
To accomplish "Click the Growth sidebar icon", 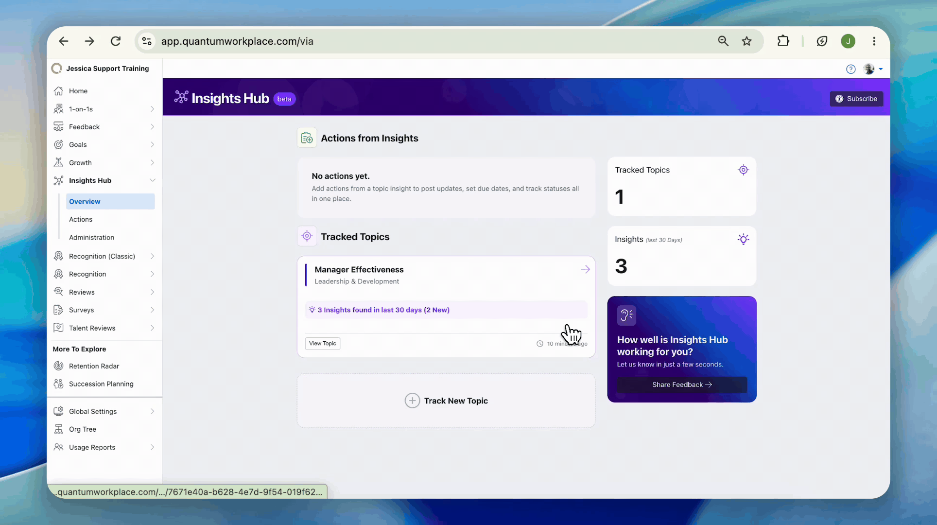I will [58, 162].
